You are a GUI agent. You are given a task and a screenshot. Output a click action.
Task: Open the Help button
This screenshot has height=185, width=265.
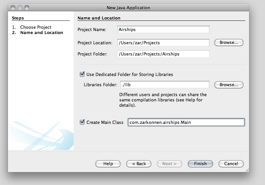pyautogui.click(x=108, y=164)
